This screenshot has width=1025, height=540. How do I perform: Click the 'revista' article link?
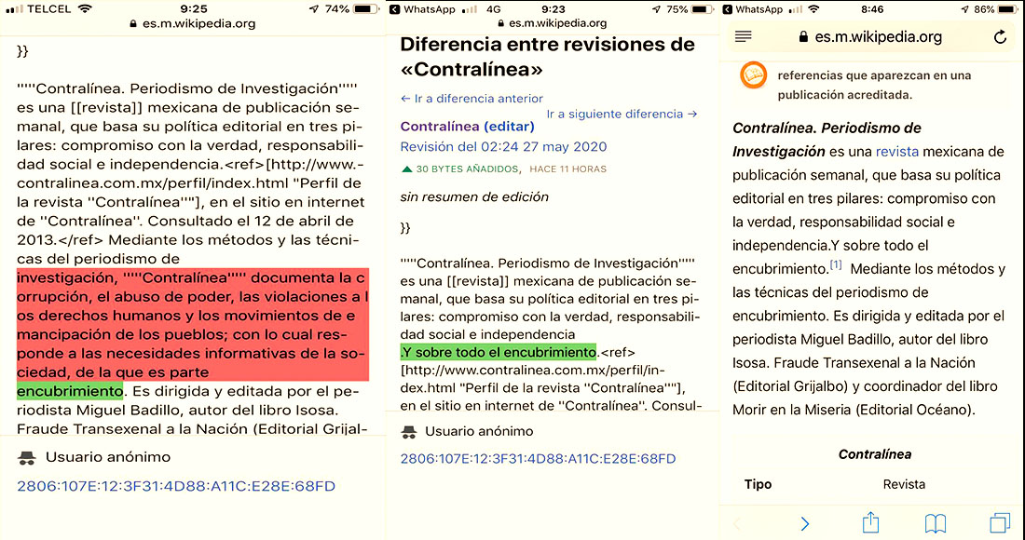[x=896, y=152]
